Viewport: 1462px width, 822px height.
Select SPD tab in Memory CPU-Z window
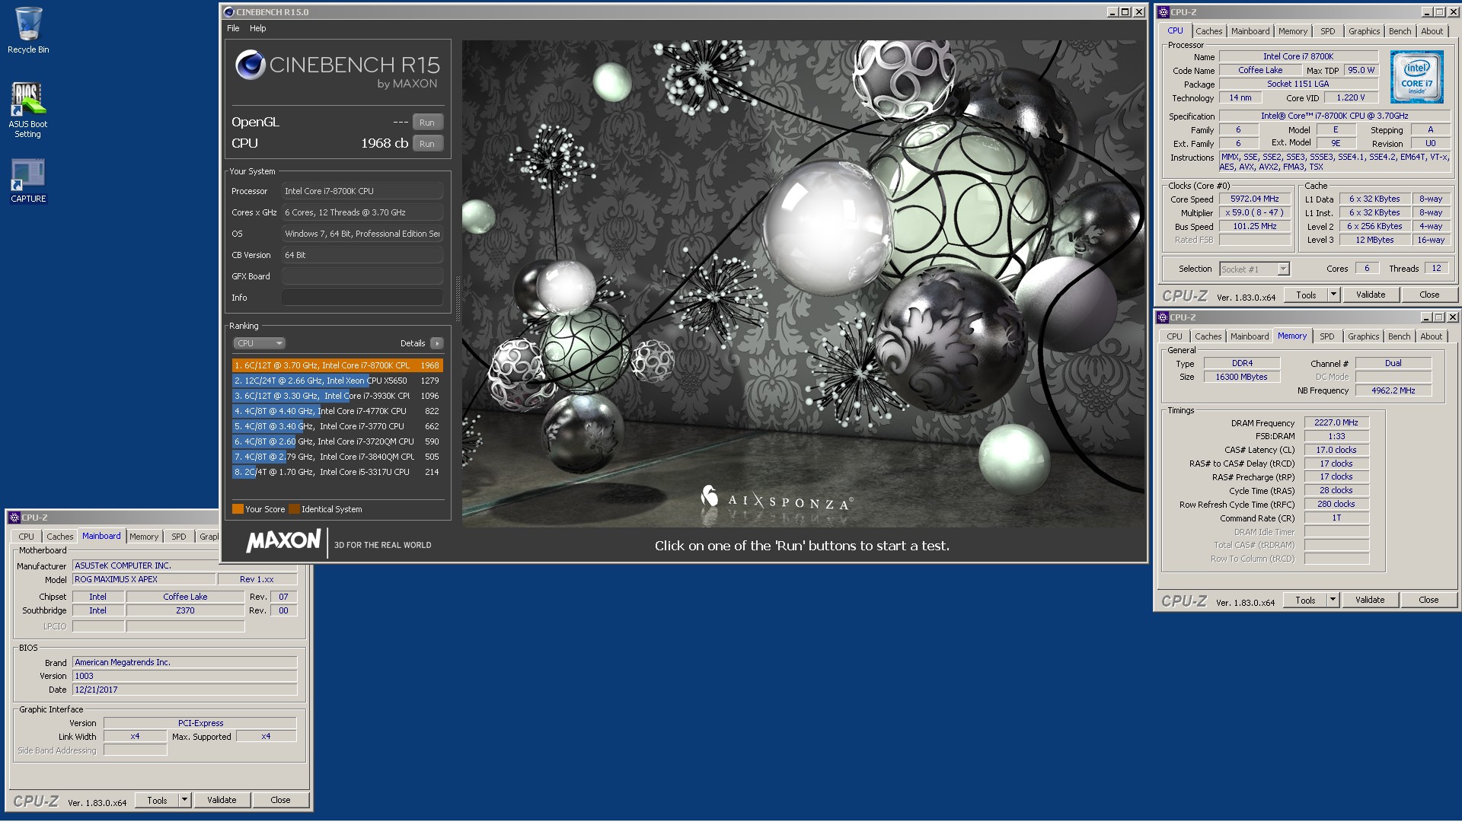(x=1327, y=336)
